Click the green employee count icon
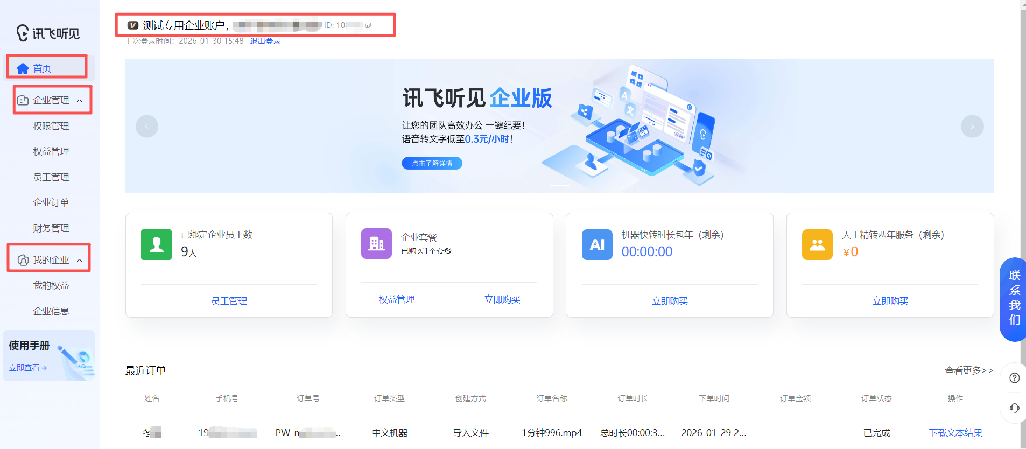 [x=156, y=244]
